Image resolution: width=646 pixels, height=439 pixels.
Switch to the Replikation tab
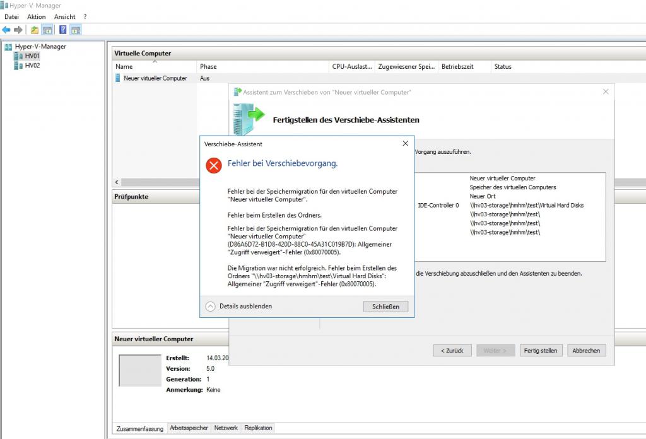pyautogui.click(x=258, y=428)
